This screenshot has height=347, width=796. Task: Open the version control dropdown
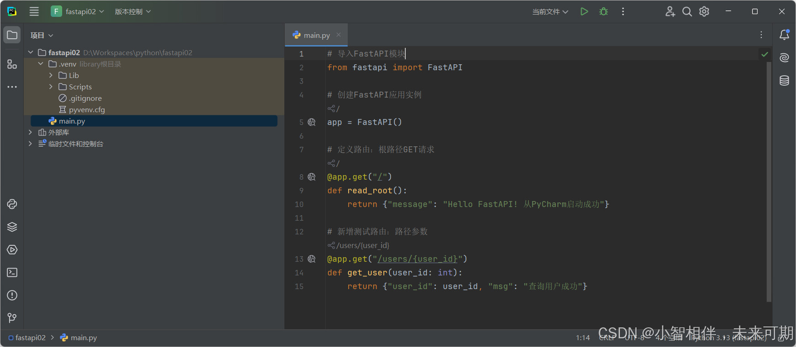tap(133, 11)
